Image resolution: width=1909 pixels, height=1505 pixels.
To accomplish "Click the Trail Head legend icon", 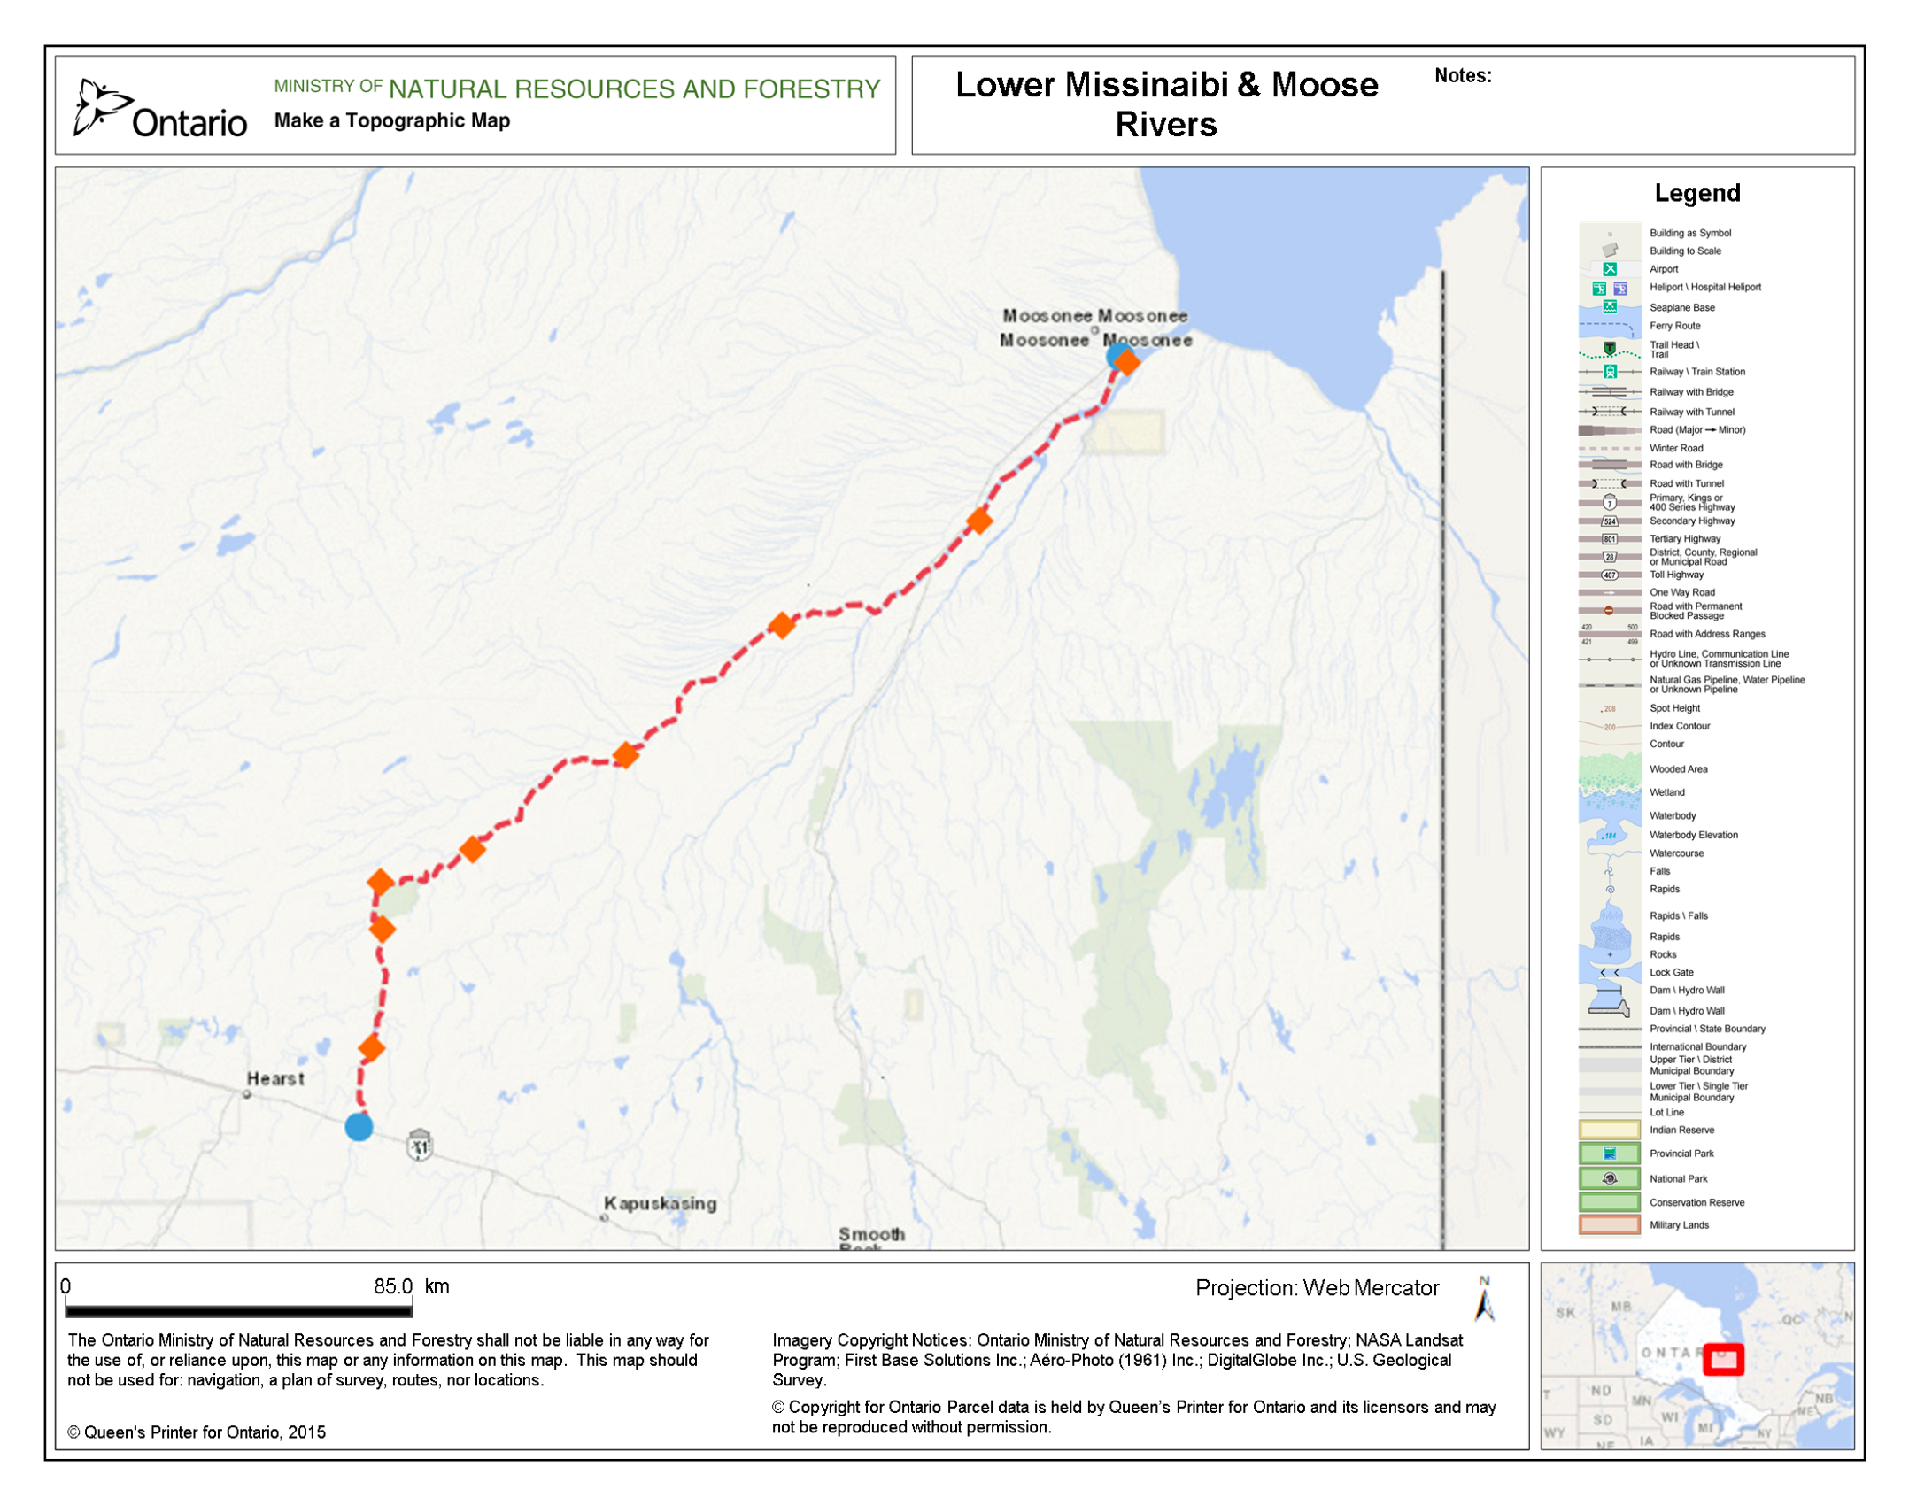I will click(x=1609, y=348).
